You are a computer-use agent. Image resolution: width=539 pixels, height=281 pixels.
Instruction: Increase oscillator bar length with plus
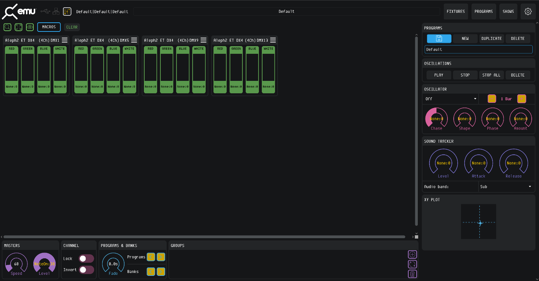pos(521,99)
